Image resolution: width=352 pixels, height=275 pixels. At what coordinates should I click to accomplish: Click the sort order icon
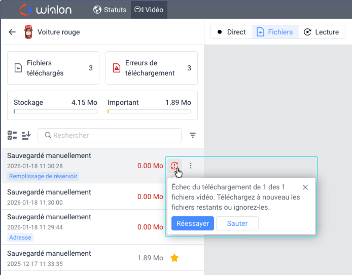click(26, 135)
